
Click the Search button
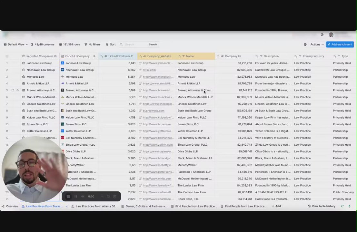pyautogui.click(x=153, y=44)
